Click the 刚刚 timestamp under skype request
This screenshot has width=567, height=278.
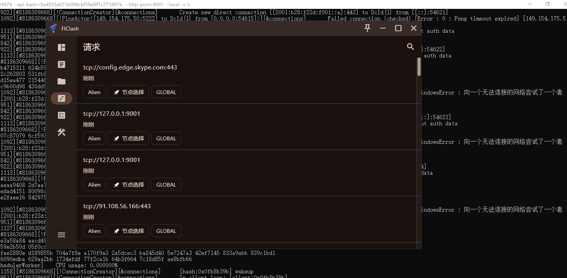pos(88,78)
